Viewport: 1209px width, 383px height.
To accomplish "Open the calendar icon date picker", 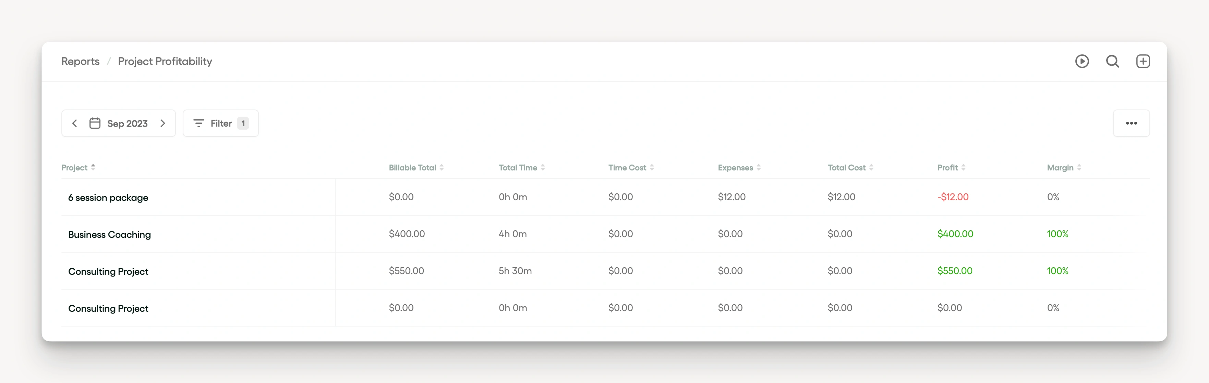I will (95, 123).
